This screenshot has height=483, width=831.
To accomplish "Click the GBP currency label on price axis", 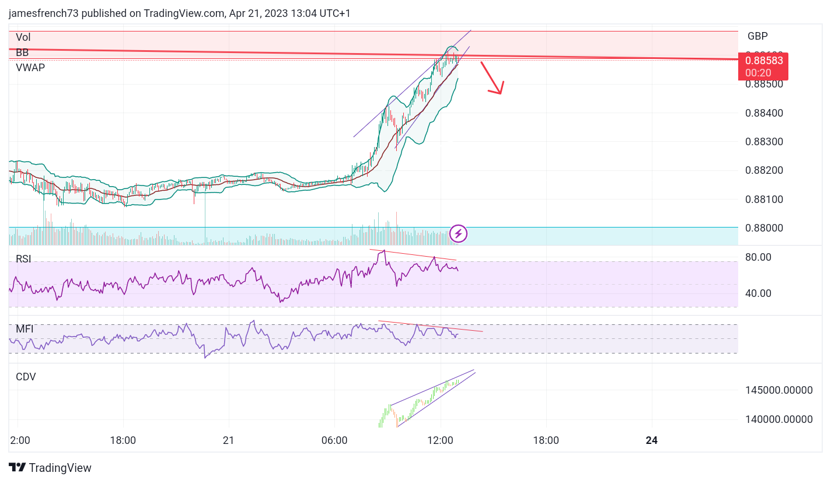I will pyautogui.click(x=757, y=36).
